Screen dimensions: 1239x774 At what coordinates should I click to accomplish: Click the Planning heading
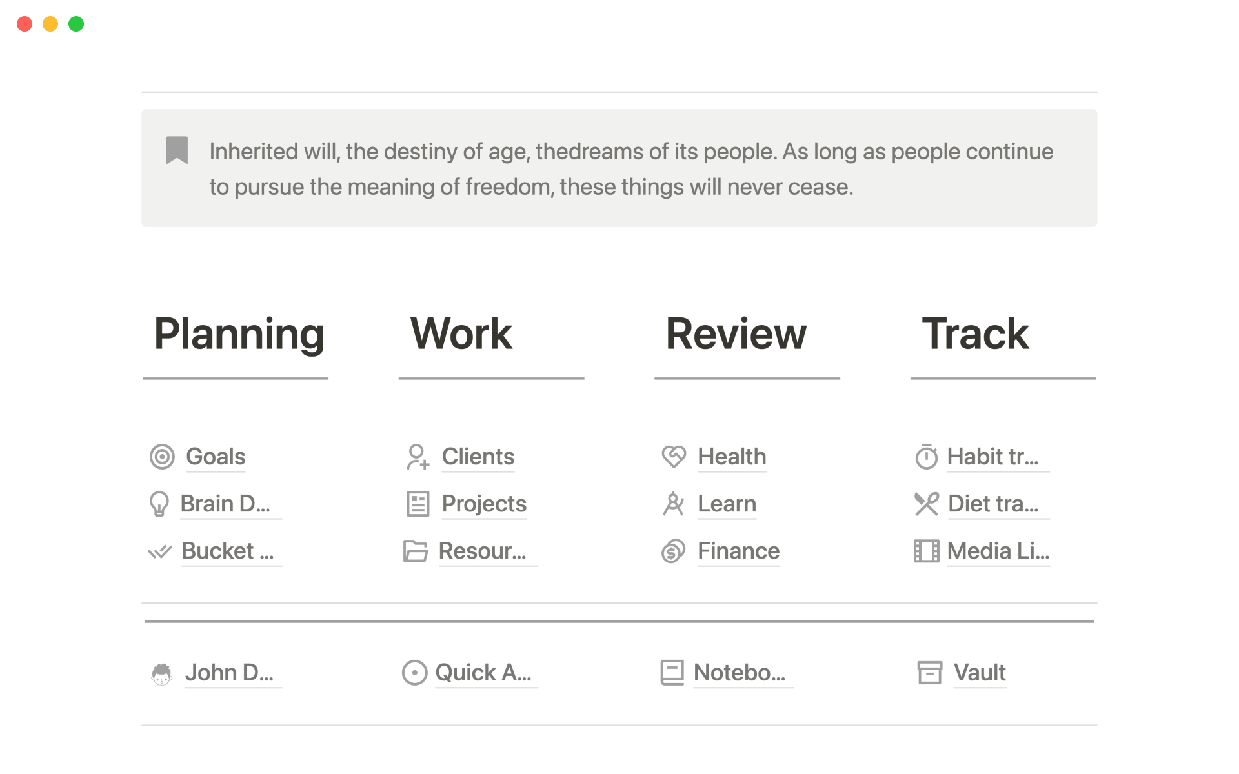tap(239, 334)
